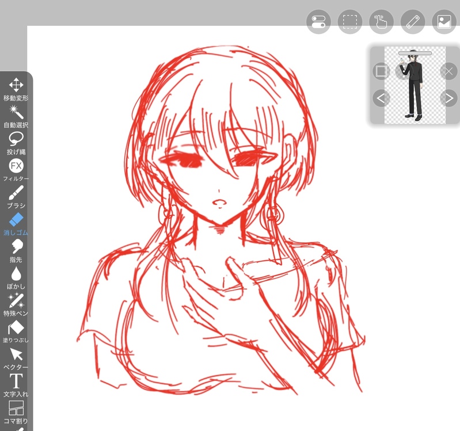Viewport: 460px width, 431px height.
Task: Choose the 投げ縄 lasso tool
Action: tap(16, 144)
